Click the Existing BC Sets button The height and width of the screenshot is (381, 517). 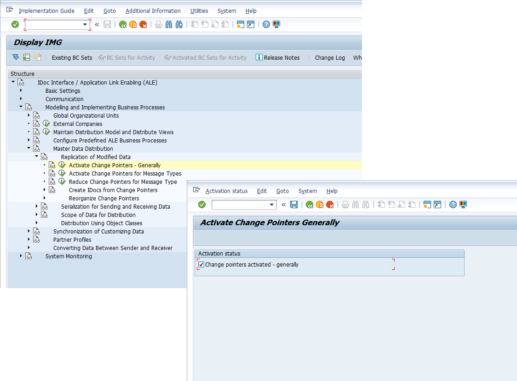72,57
